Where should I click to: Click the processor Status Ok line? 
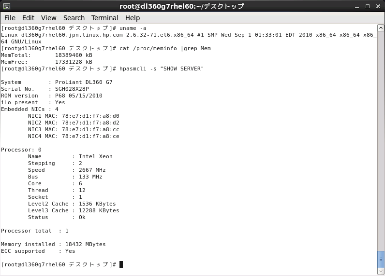click(57, 217)
